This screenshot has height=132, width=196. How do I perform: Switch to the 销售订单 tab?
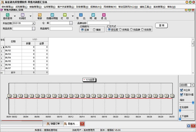tap(53, 124)
